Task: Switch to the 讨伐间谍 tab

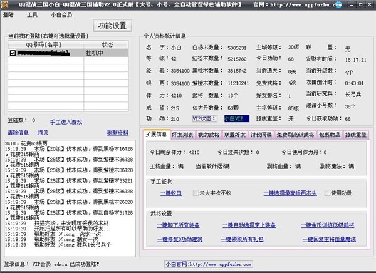Action: pyautogui.click(x=261, y=135)
